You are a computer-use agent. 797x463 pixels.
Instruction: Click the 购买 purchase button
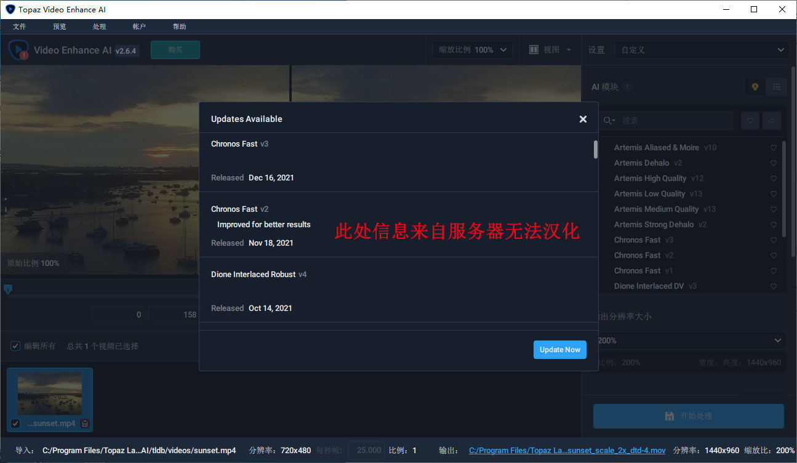[175, 50]
